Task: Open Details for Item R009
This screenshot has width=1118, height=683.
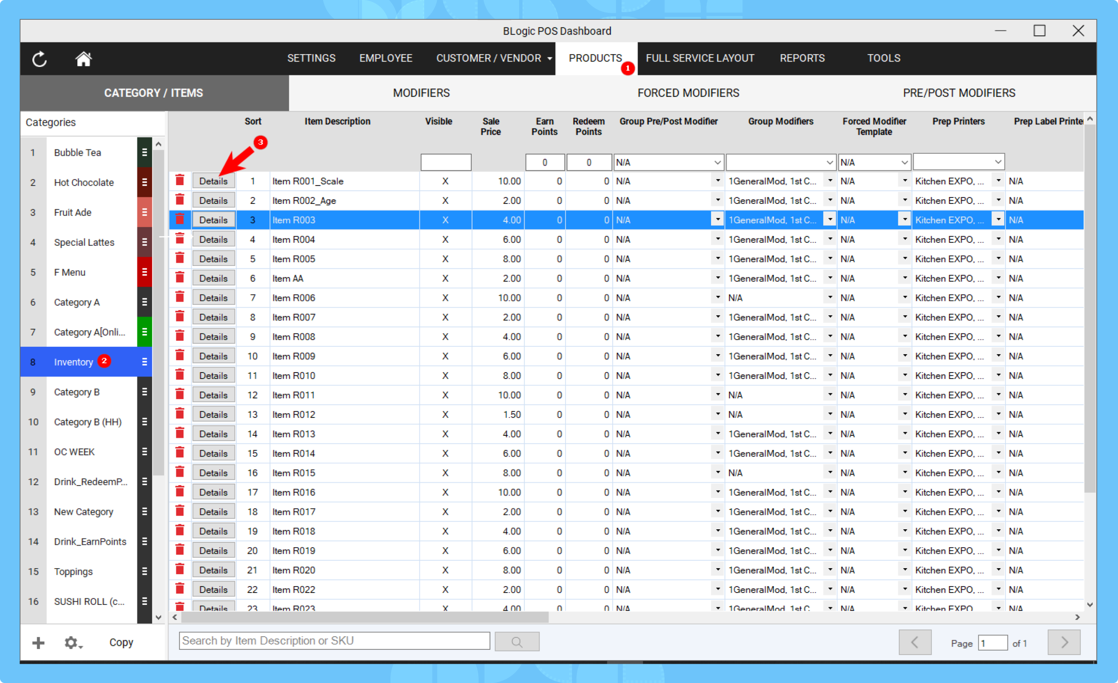Action: 213,356
